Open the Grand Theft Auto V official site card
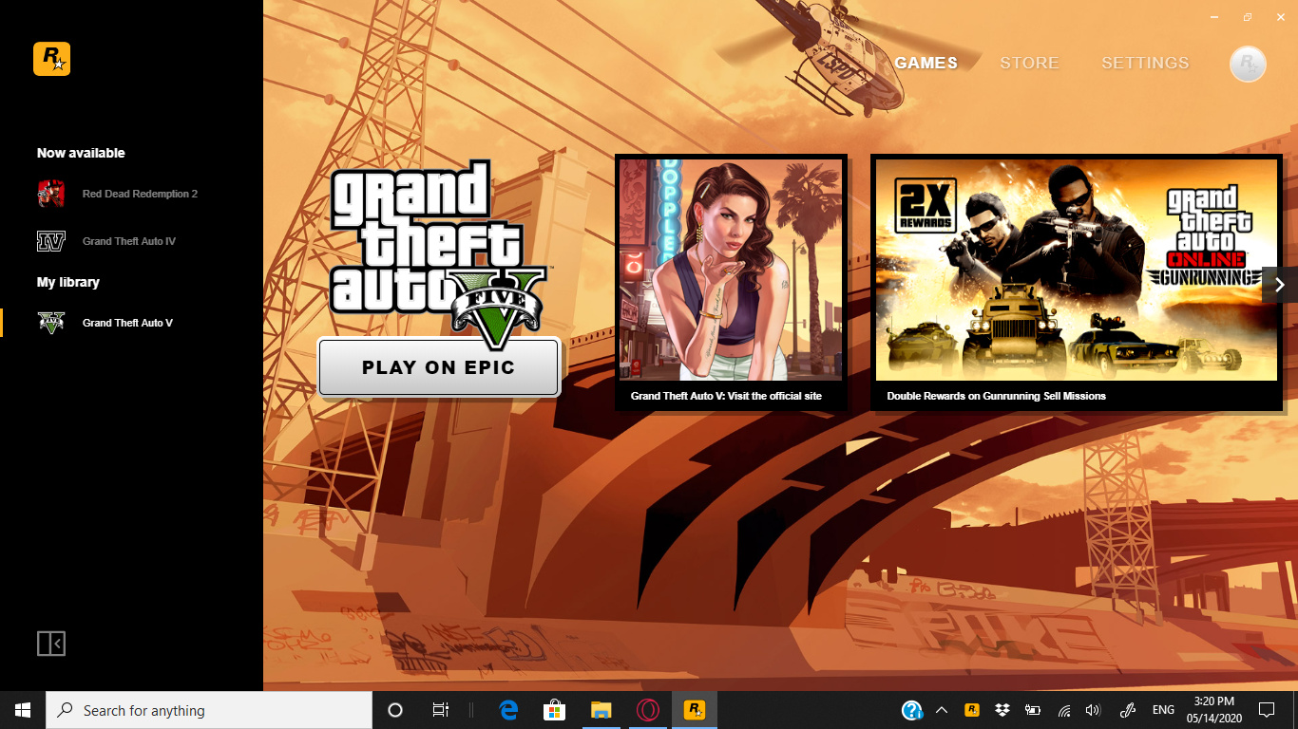The width and height of the screenshot is (1298, 729). tap(731, 283)
